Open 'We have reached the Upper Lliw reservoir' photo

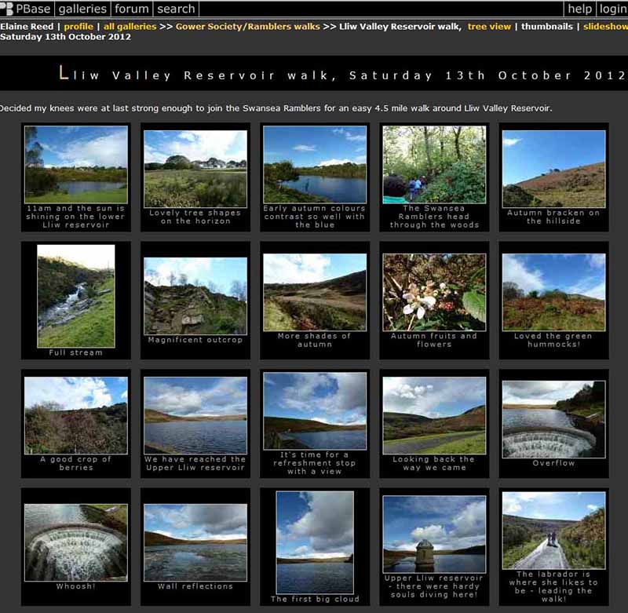tap(195, 415)
